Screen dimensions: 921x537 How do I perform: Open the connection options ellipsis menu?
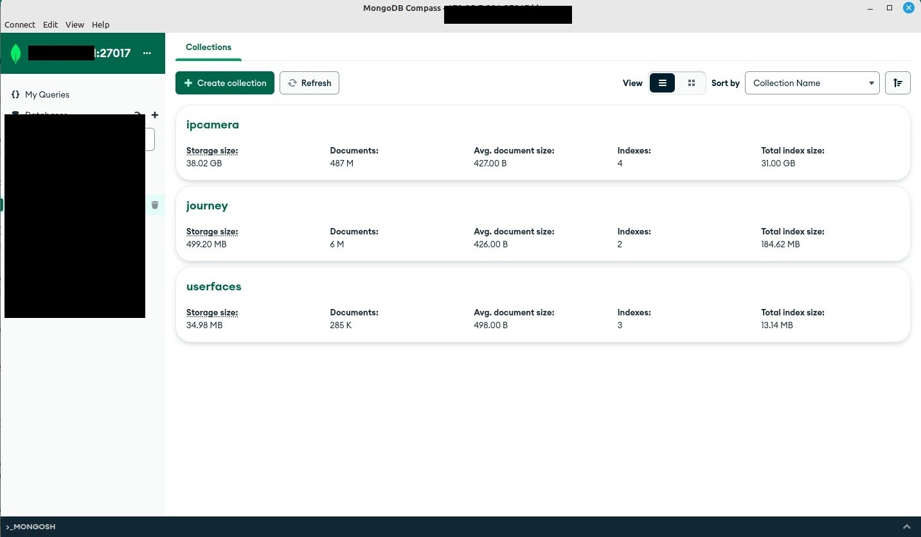147,53
